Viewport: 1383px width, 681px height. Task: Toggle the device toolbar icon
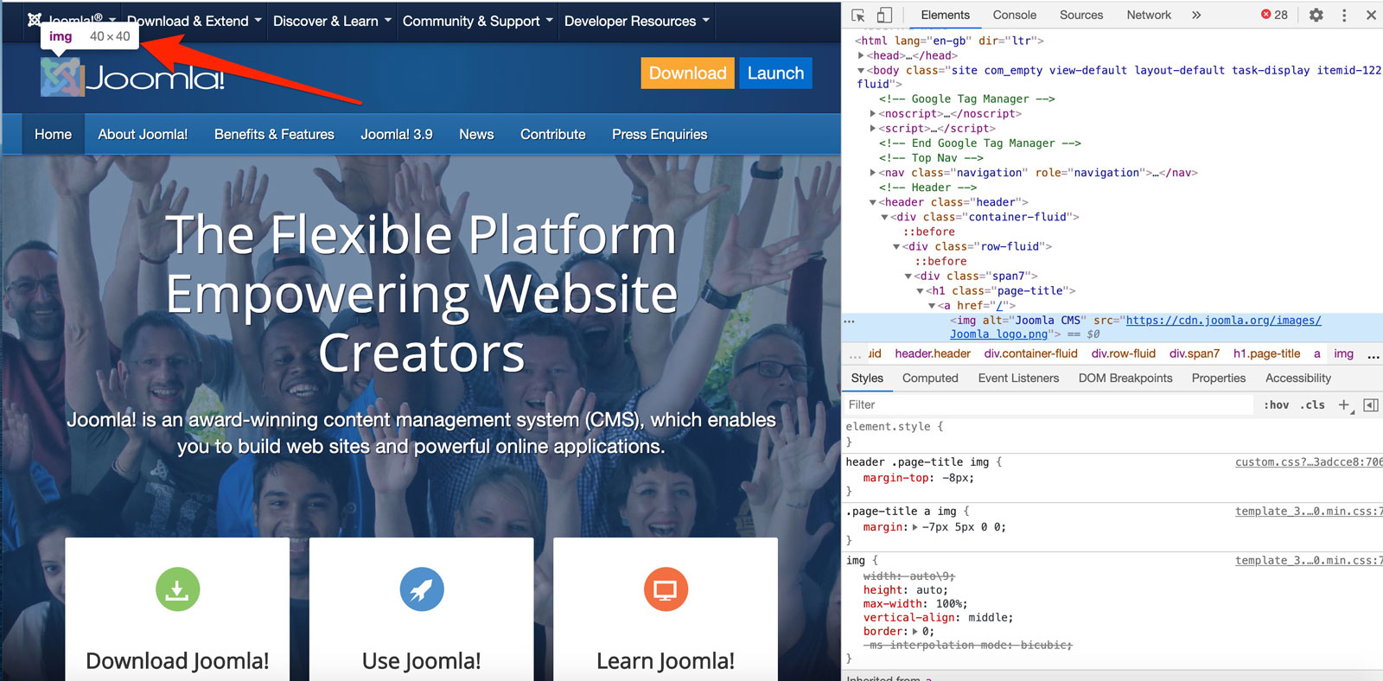coord(884,16)
